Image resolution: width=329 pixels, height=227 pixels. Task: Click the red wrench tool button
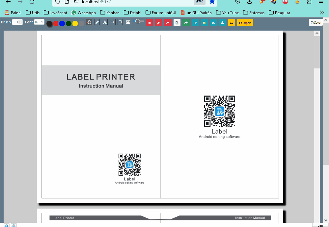click(x=159, y=23)
